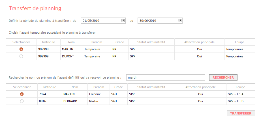
Task: Open calendar picker for start date
Action: point(123,21)
